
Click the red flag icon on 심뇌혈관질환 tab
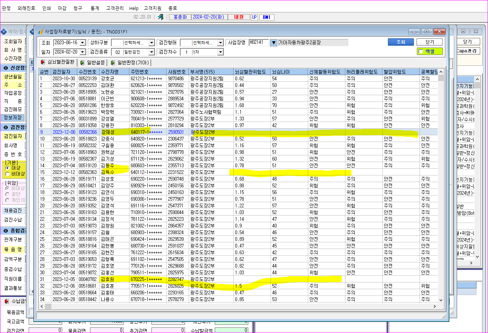(x=43, y=62)
